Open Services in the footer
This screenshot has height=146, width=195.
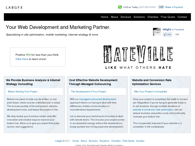click(x=93, y=141)
